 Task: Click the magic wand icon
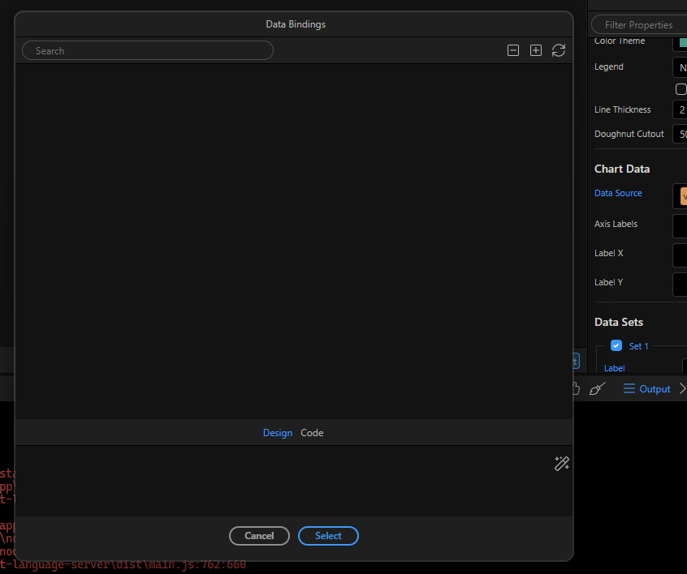pyautogui.click(x=561, y=464)
